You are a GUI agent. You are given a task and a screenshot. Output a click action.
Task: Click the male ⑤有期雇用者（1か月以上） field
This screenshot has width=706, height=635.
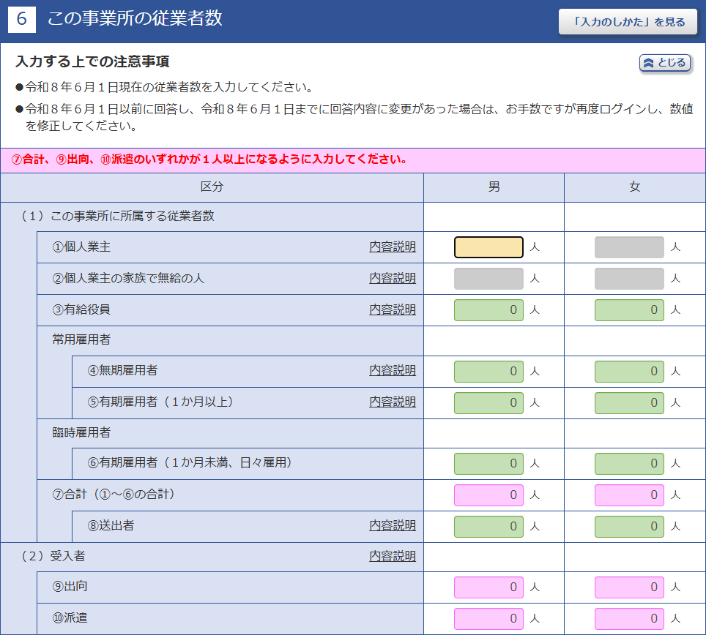click(488, 403)
